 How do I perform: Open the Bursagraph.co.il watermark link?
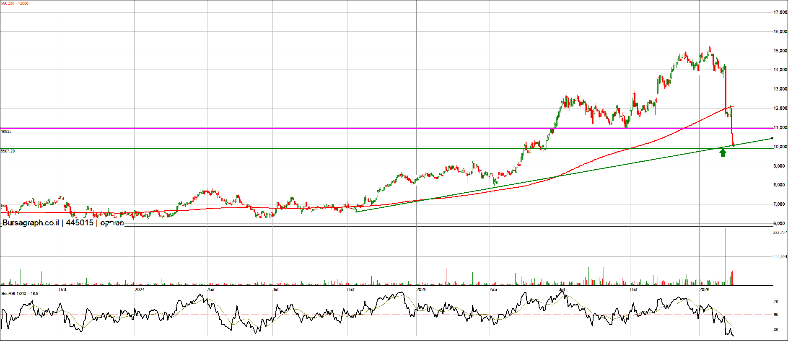[x=31, y=223]
